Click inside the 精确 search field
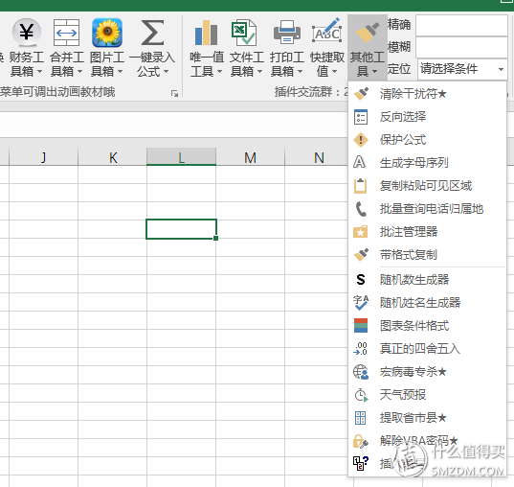Screen dimensions: 514x487 [462, 25]
